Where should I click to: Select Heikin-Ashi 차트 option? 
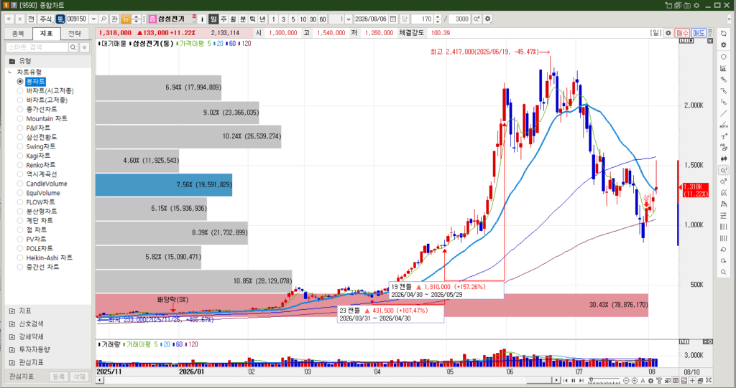click(20, 257)
